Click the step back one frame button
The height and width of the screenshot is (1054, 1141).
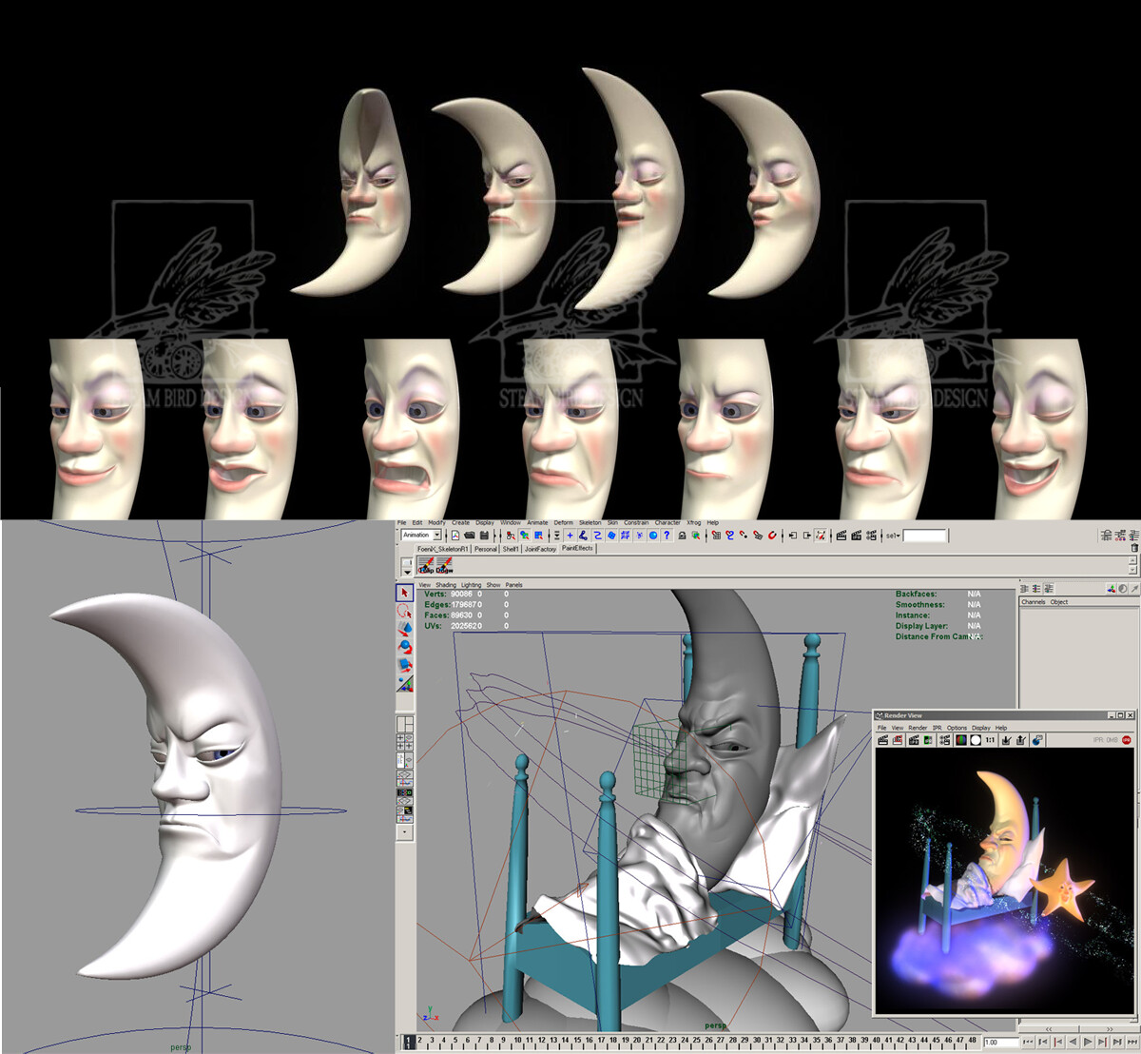click(1043, 1043)
